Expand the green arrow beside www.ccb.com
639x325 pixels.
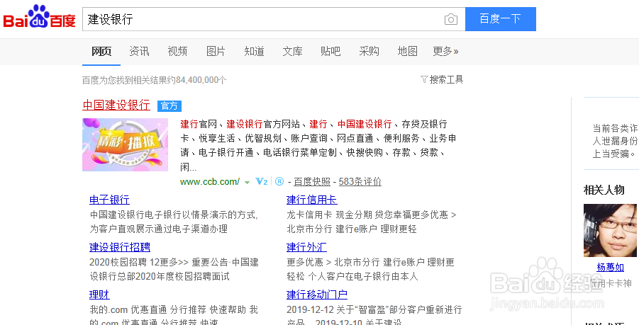click(247, 183)
